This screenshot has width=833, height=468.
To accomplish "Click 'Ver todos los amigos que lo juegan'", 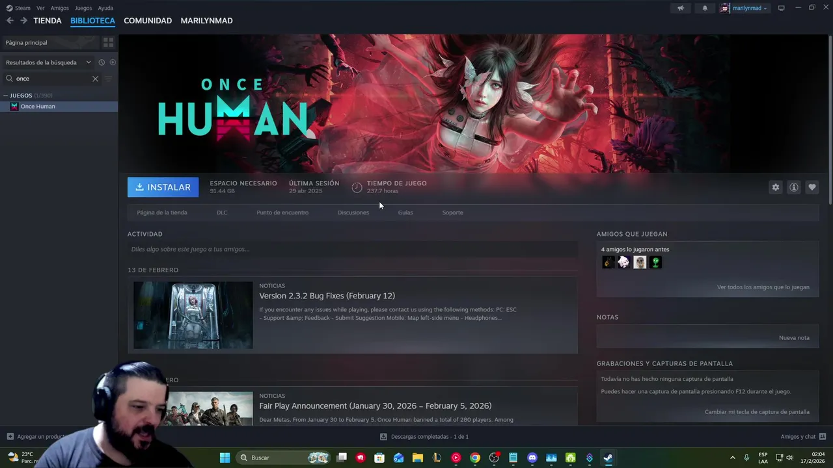I will click(x=763, y=287).
